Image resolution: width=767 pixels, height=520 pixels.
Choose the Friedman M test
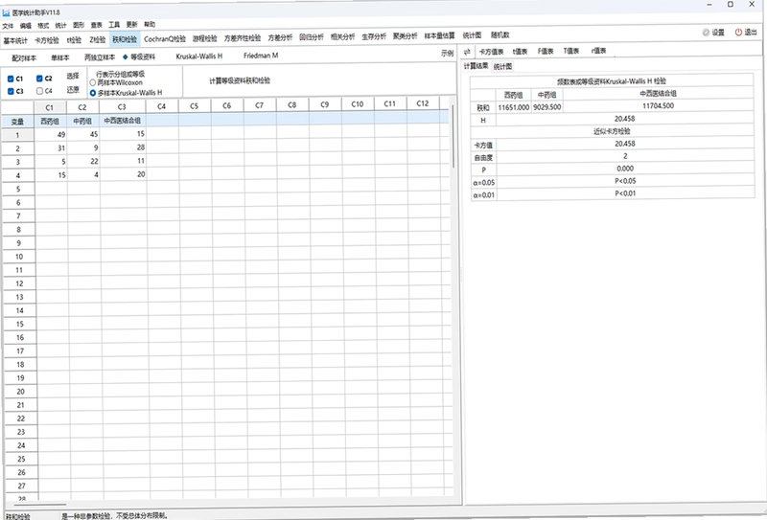[x=261, y=56]
